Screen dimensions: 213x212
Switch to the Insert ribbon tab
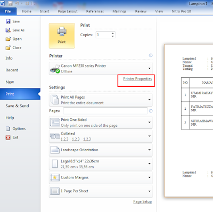point(45,11)
